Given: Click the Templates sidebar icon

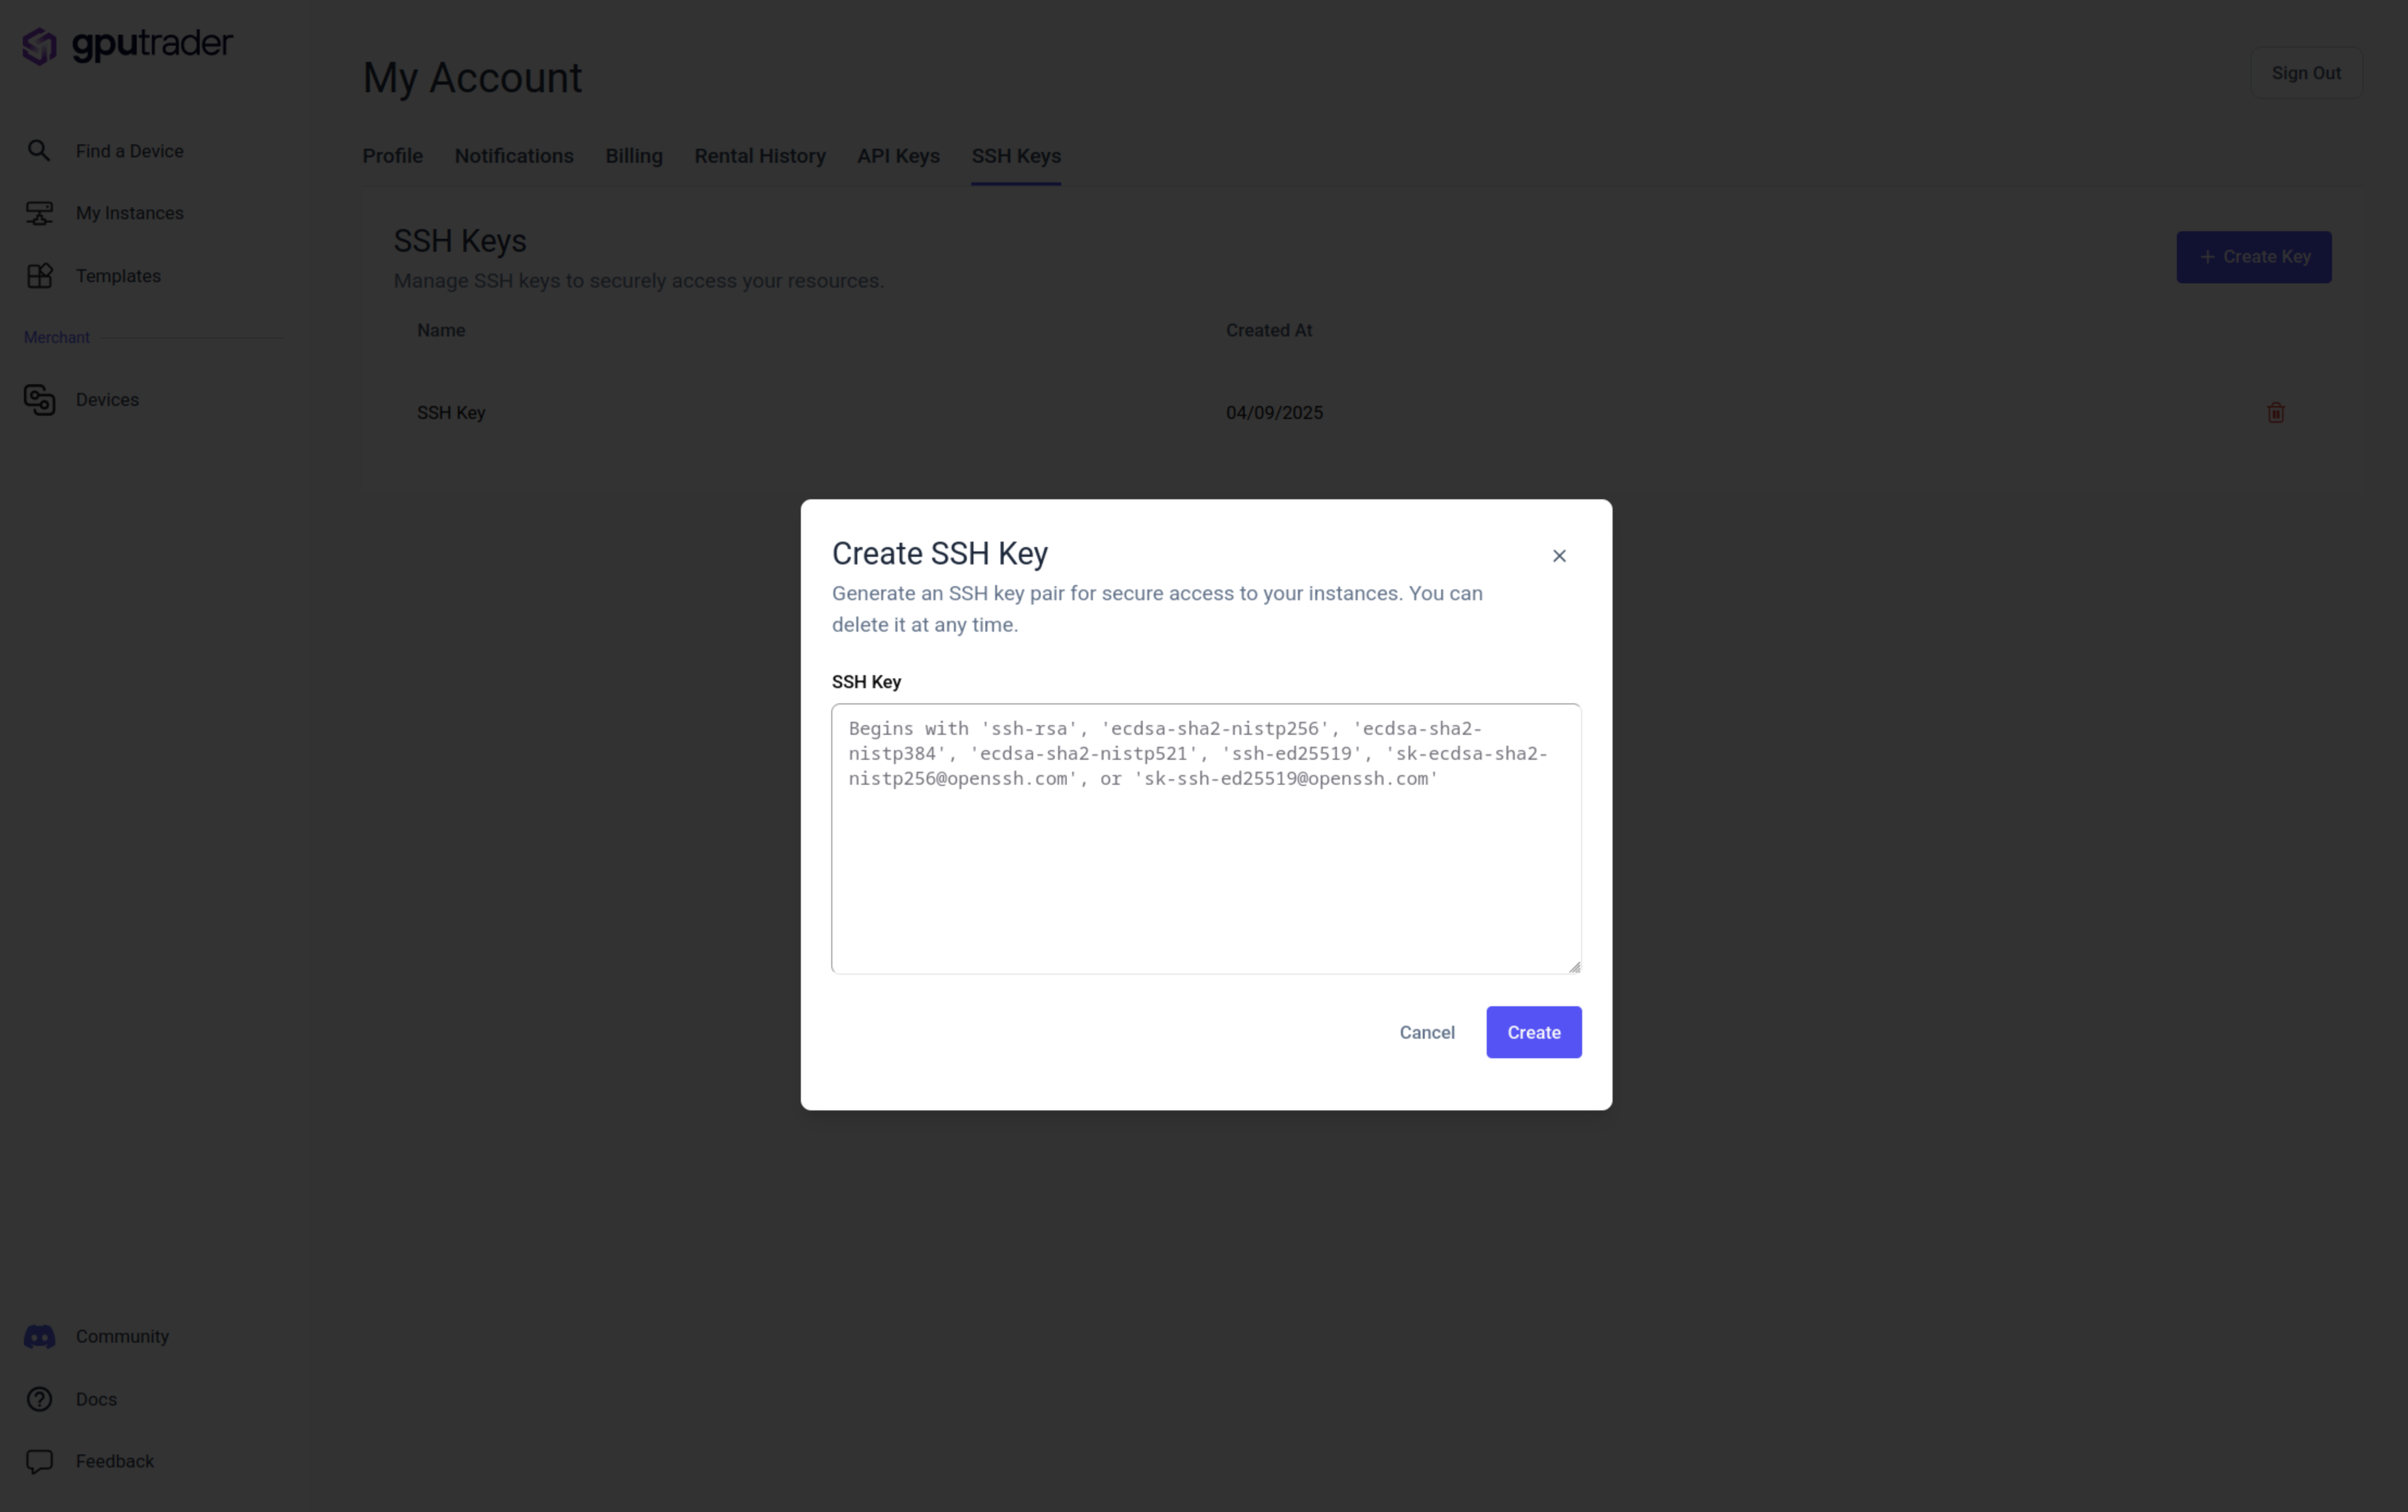Looking at the screenshot, I should pyautogui.click(x=39, y=276).
